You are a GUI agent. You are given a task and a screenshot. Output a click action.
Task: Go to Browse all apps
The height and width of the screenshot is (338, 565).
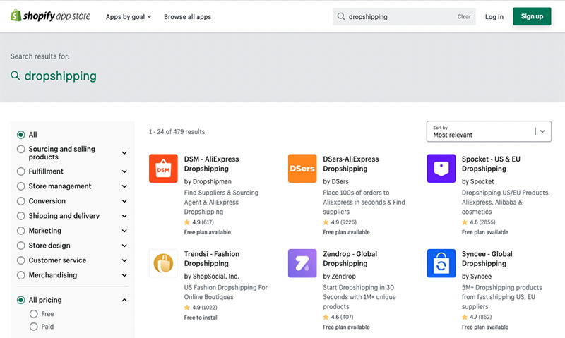click(187, 16)
